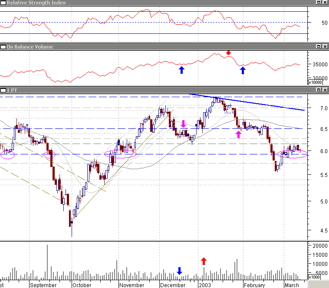The height and width of the screenshot is (288, 329).
Task: Maximize the Relative Strength Index panel
Action: (x=318, y=2)
